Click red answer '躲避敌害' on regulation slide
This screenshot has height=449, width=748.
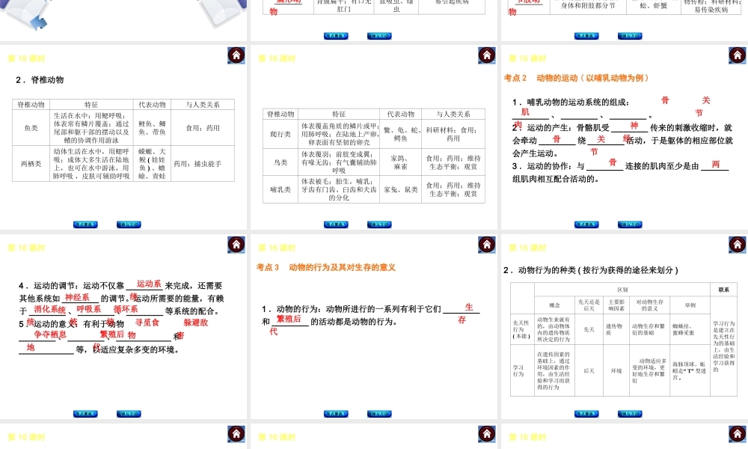(x=195, y=323)
